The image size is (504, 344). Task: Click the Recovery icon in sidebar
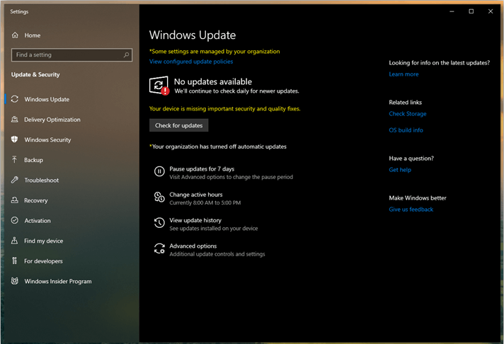(x=15, y=200)
